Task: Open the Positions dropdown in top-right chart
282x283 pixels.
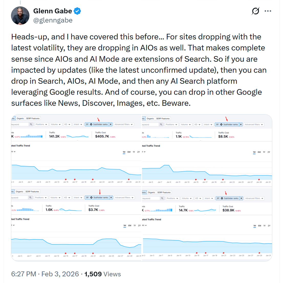Action: [171, 124]
